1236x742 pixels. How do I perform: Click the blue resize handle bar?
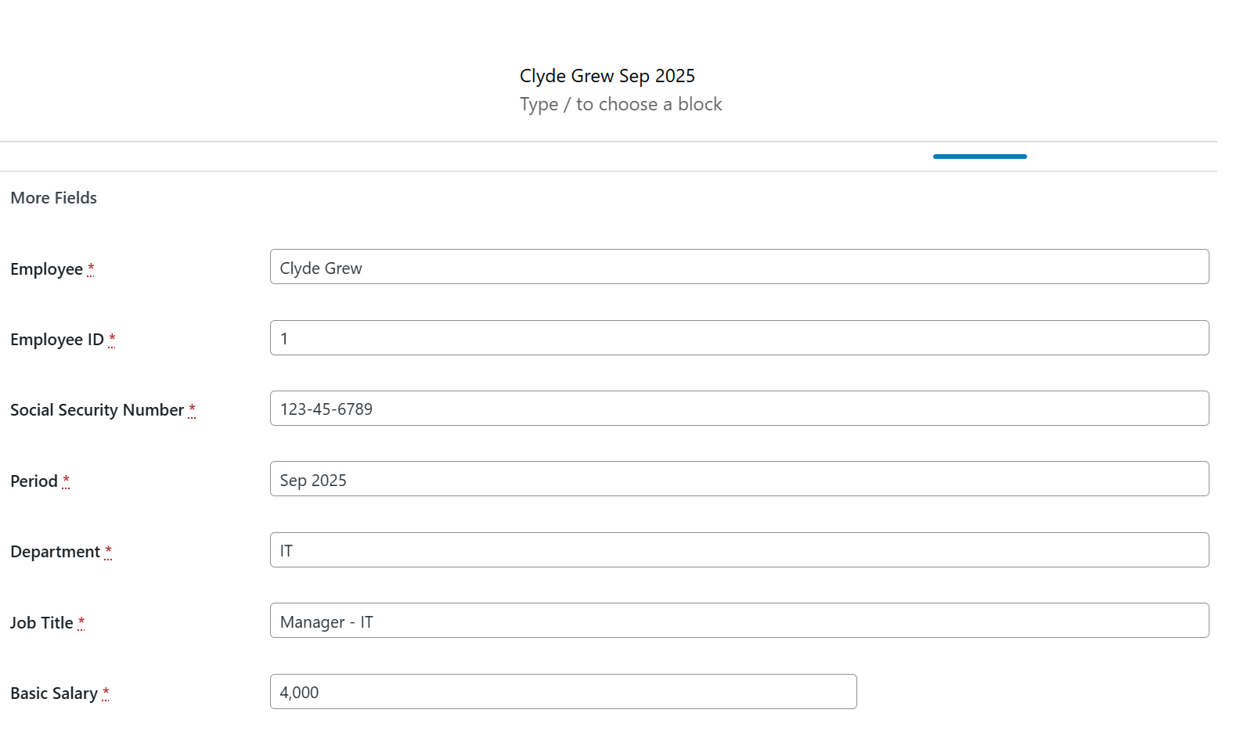(x=979, y=157)
